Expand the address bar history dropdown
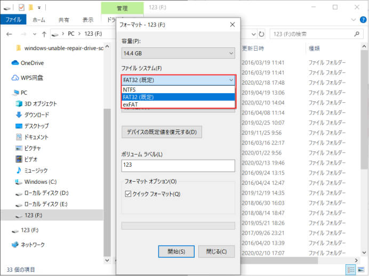Screen dimensions: 369x276 pyautogui.click(x=253, y=34)
